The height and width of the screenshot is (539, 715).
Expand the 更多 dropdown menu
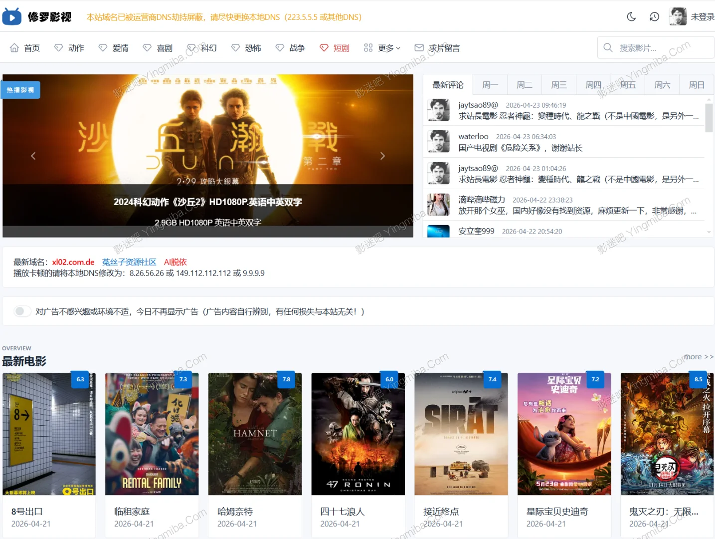click(x=389, y=48)
